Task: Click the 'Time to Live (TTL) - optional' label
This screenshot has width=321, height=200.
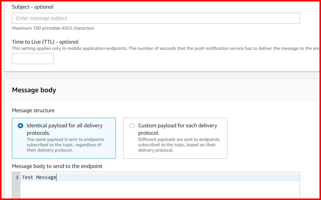Action: click(x=45, y=42)
